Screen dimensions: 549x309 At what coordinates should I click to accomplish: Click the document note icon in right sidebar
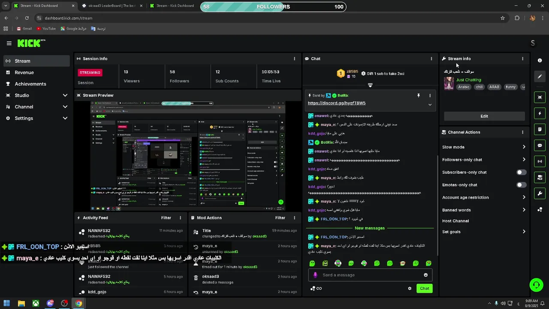pyautogui.click(x=540, y=129)
